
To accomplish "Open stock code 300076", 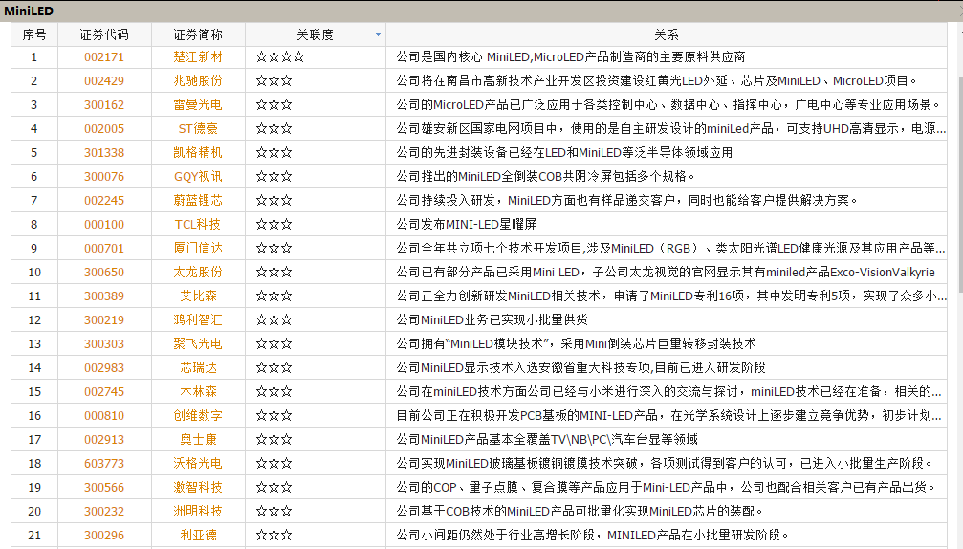I will coord(104,177).
